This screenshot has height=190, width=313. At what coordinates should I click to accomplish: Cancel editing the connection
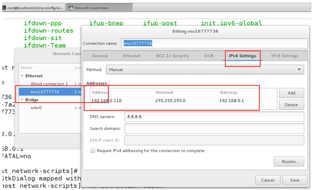268,180
